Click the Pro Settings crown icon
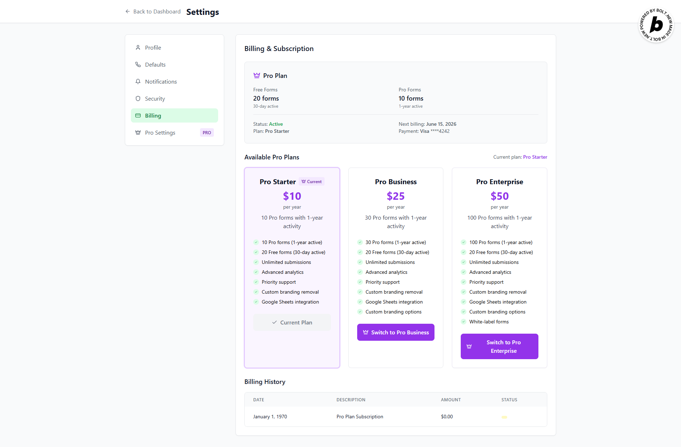This screenshot has height=447, width=681. [x=138, y=132]
